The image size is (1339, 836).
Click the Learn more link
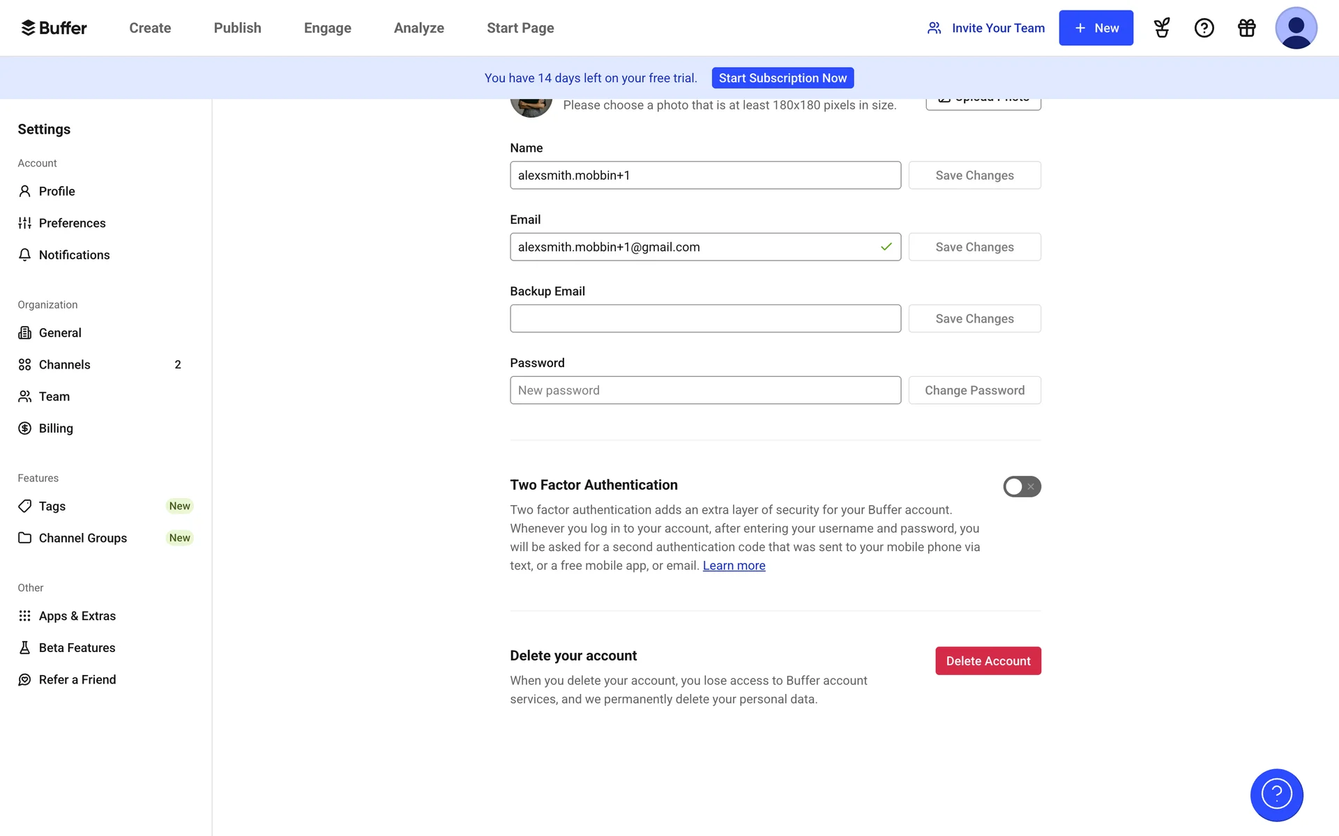(x=734, y=566)
